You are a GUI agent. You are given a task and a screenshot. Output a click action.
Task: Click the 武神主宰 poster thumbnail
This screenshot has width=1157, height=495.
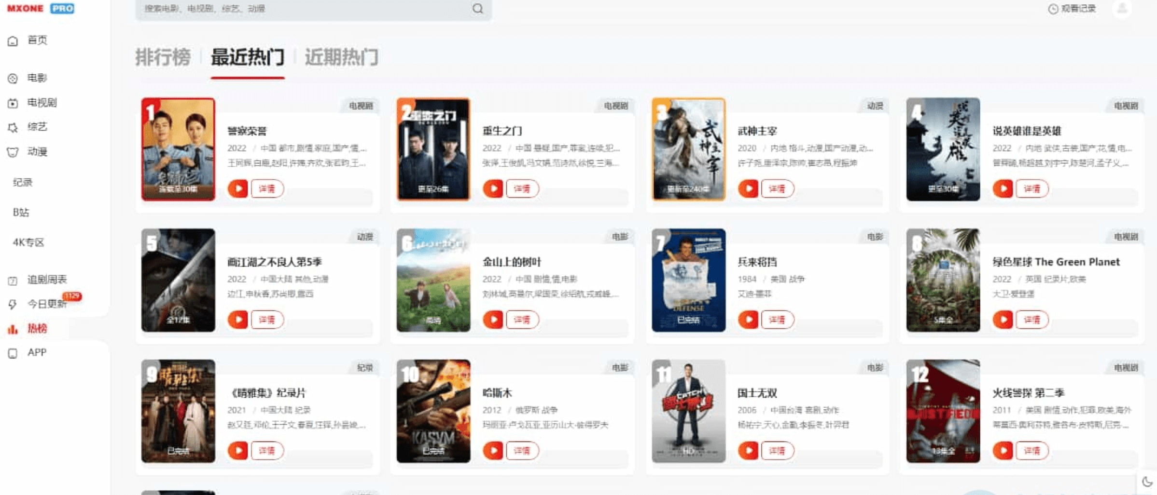click(x=688, y=149)
